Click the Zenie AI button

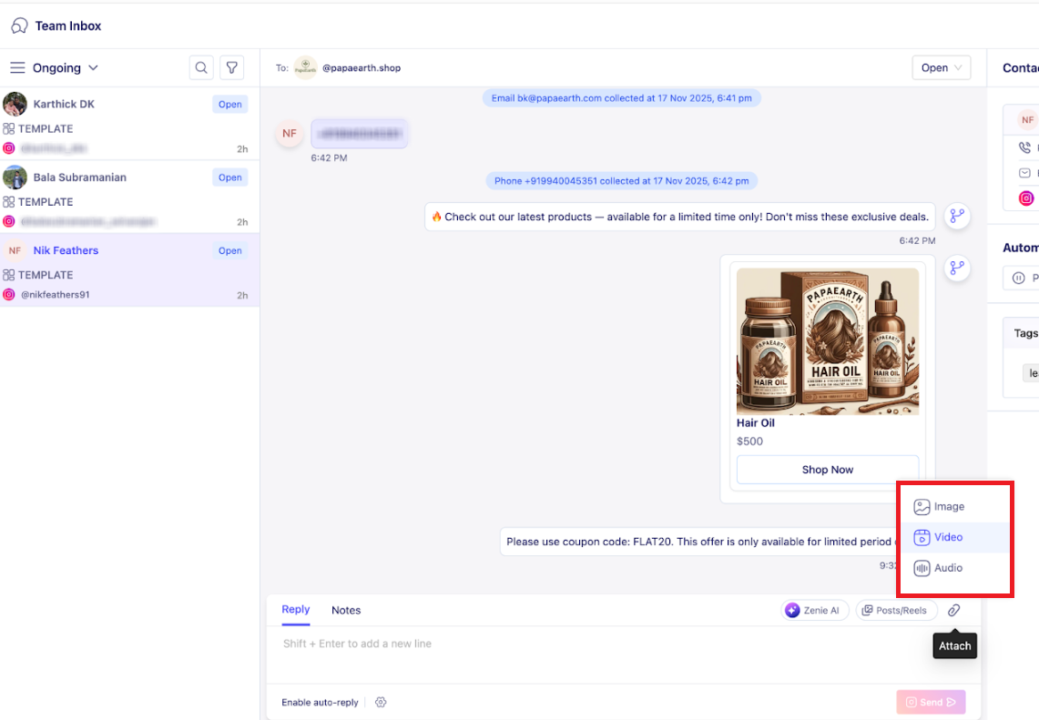click(814, 610)
